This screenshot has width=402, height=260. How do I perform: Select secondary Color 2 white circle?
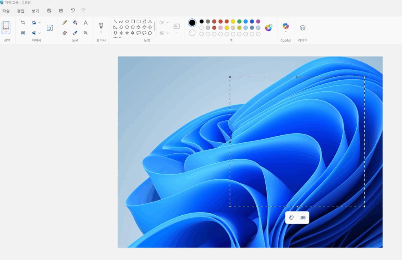(192, 33)
